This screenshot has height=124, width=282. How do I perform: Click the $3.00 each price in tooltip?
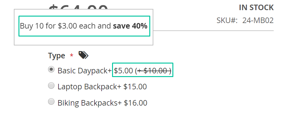pos(67,26)
